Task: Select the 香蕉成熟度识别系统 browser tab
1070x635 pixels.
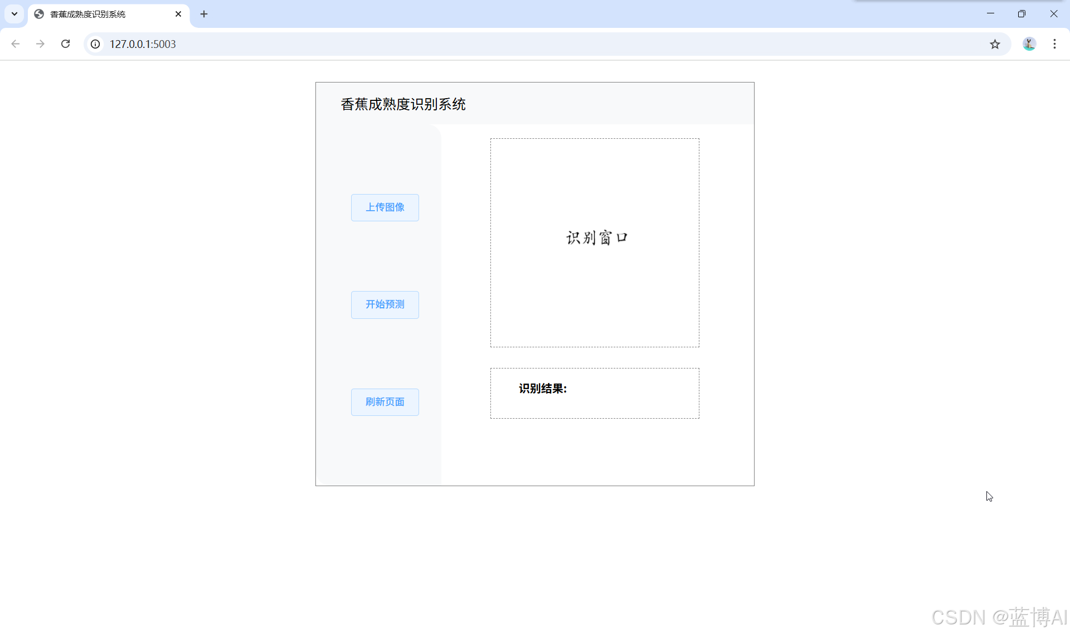Action: (100, 14)
